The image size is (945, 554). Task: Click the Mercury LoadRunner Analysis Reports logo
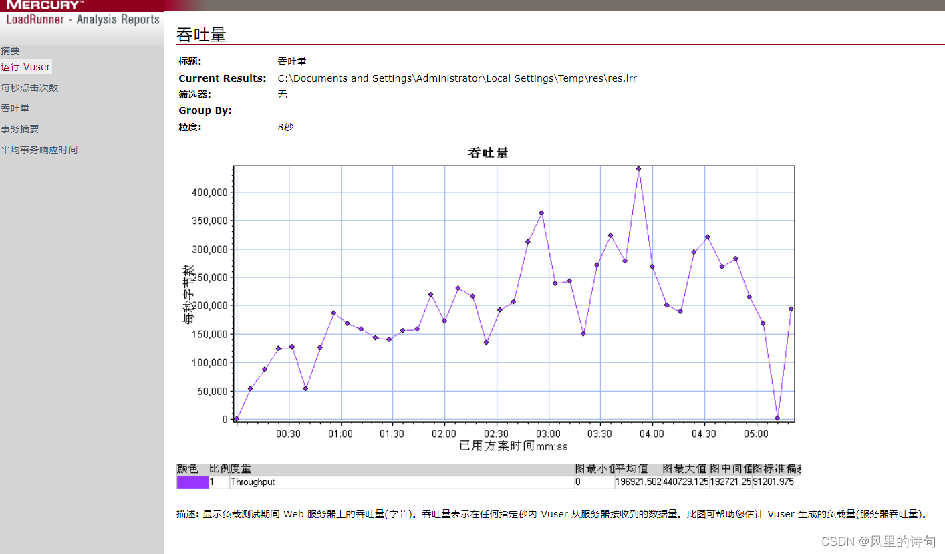click(x=82, y=13)
